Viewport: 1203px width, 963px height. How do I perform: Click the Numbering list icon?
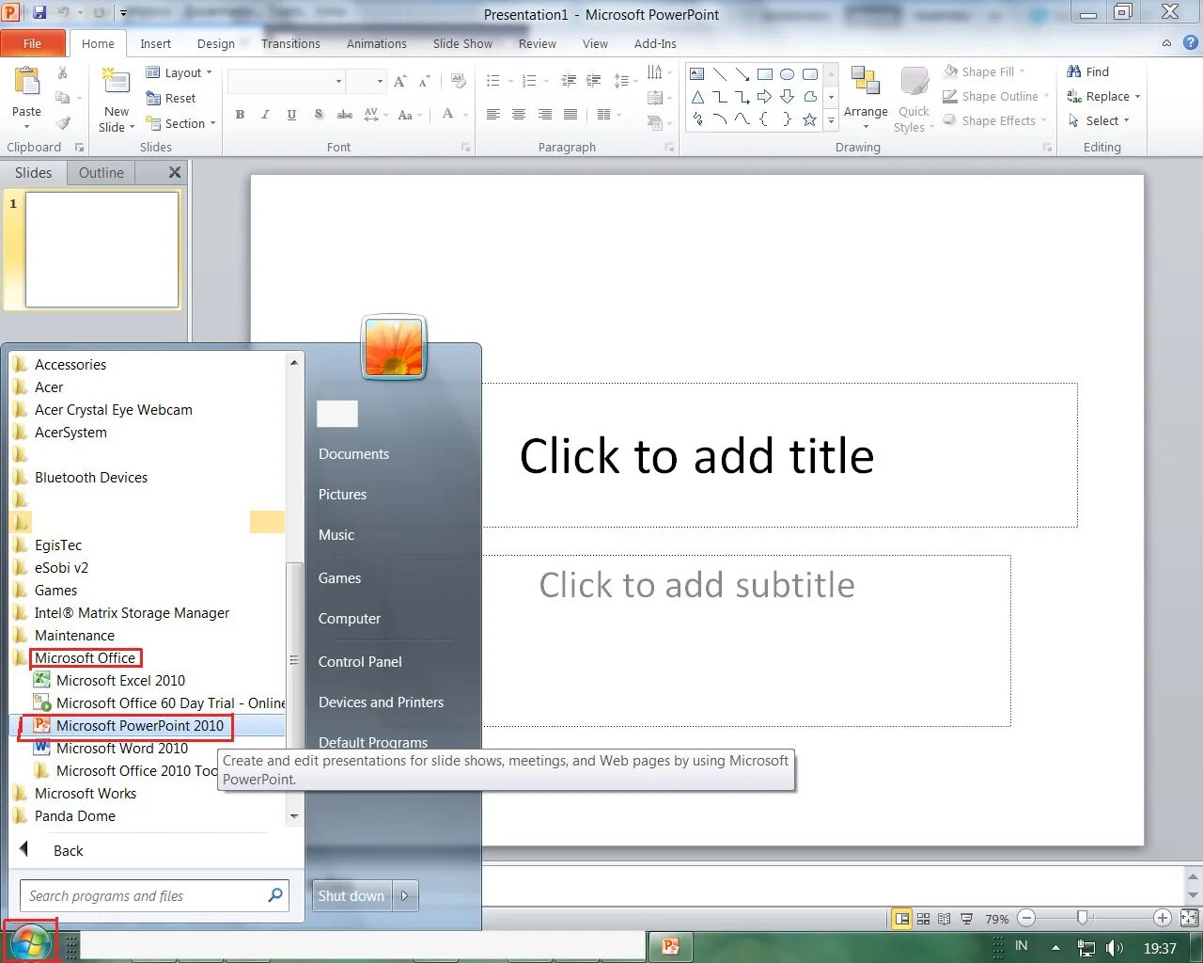pyautogui.click(x=529, y=82)
